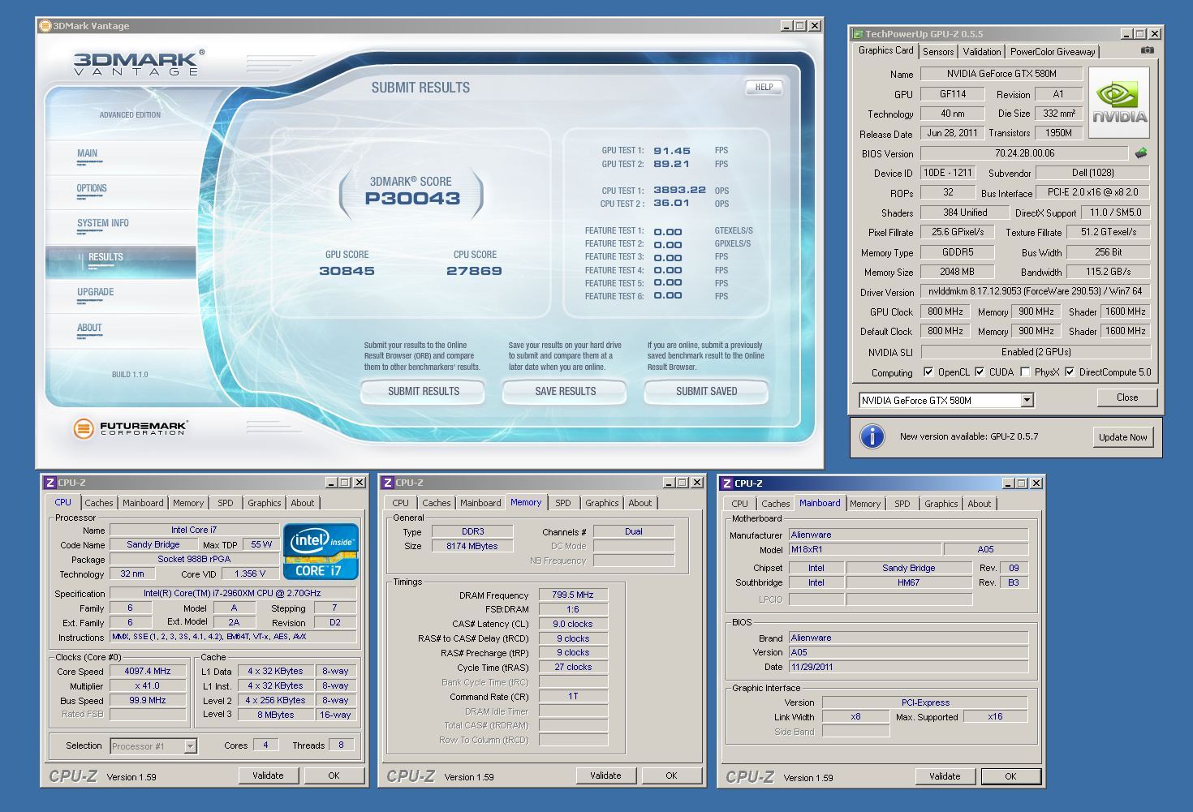Open the PowerColor Giveaway tab
Viewport: 1193px width, 812px height.
1053,52
